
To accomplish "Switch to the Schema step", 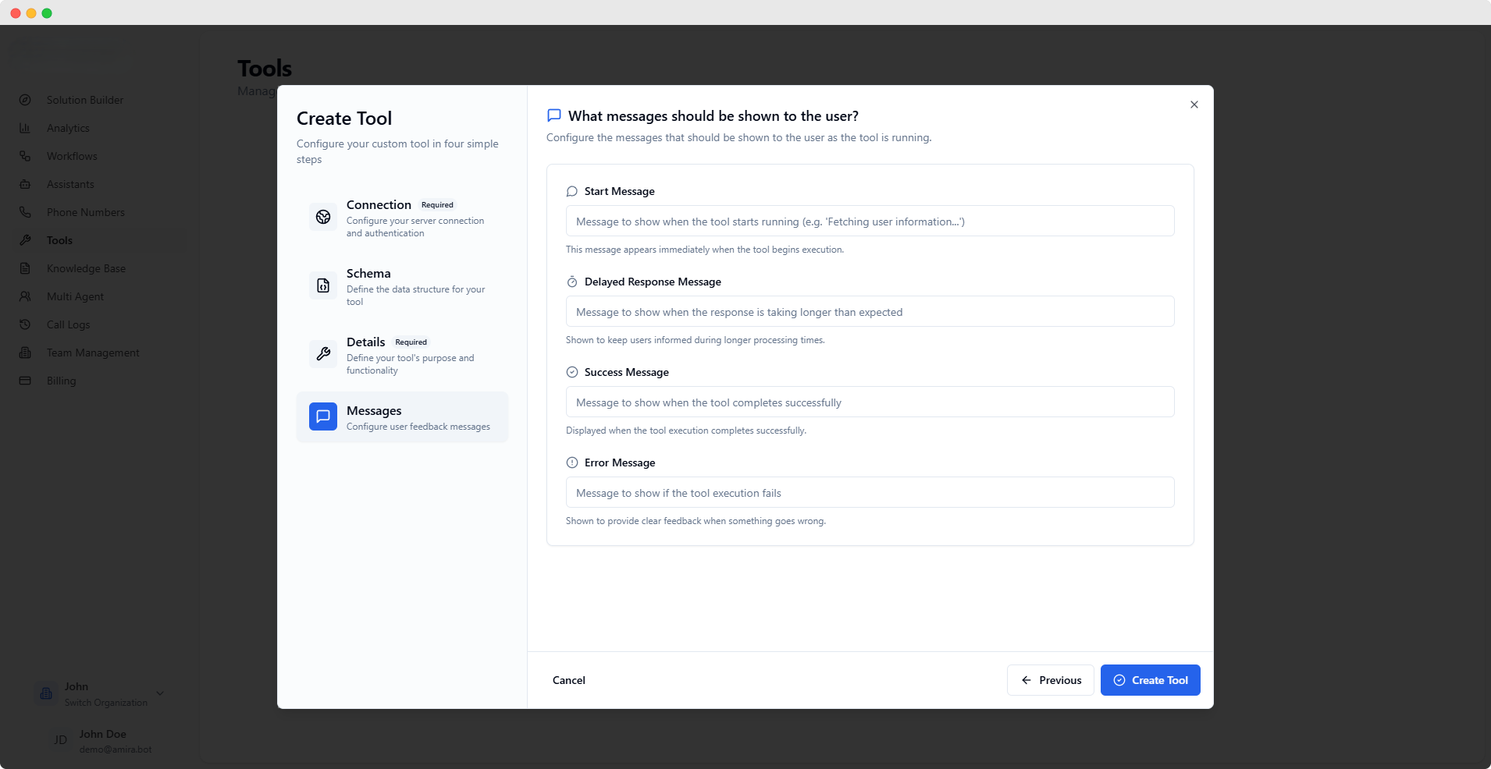I will tap(401, 286).
